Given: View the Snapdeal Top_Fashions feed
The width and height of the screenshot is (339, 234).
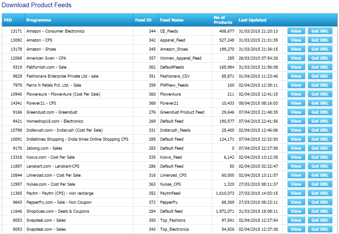Looking at the screenshot, I should pos(296,220).
